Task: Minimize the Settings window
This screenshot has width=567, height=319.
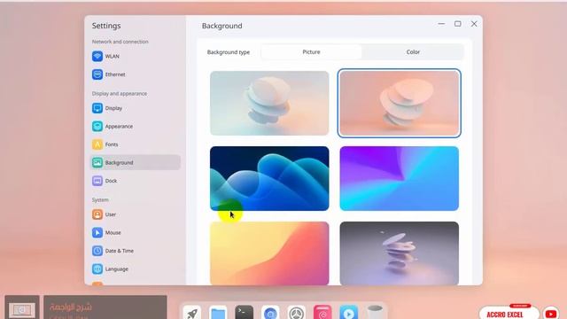Action: pos(441,24)
